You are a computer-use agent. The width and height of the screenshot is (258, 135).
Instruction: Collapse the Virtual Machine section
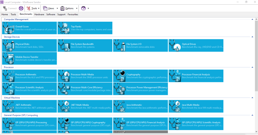pos(252,98)
